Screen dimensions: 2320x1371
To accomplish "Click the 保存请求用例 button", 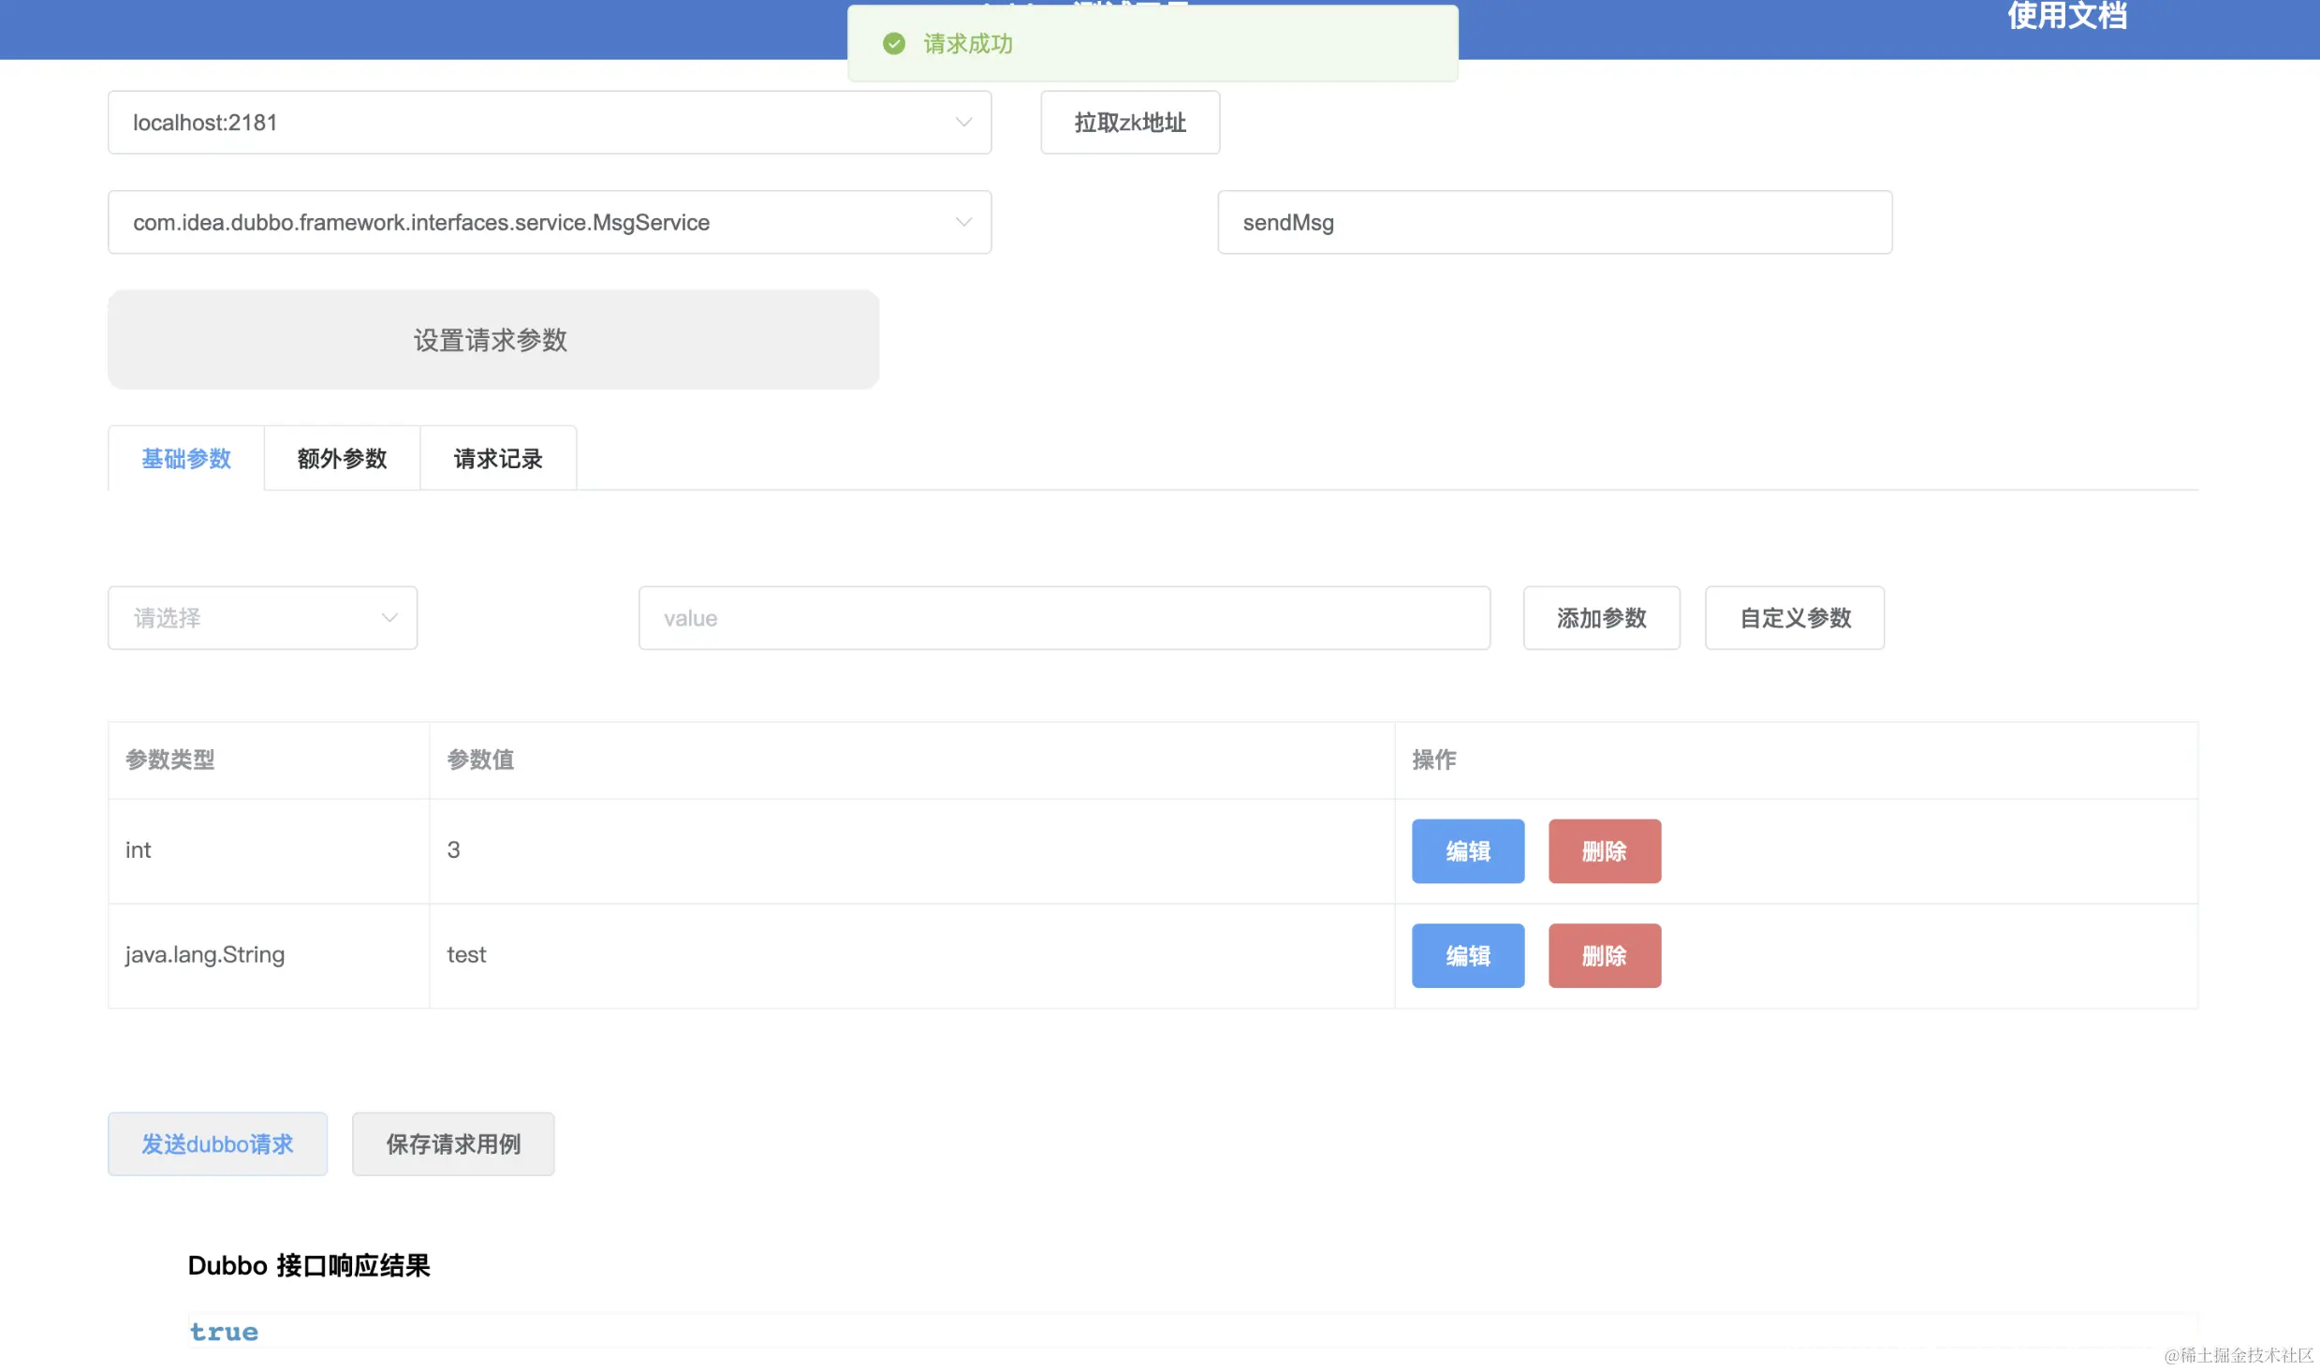I will (x=453, y=1144).
